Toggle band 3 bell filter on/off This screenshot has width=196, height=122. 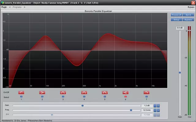pos(63,93)
